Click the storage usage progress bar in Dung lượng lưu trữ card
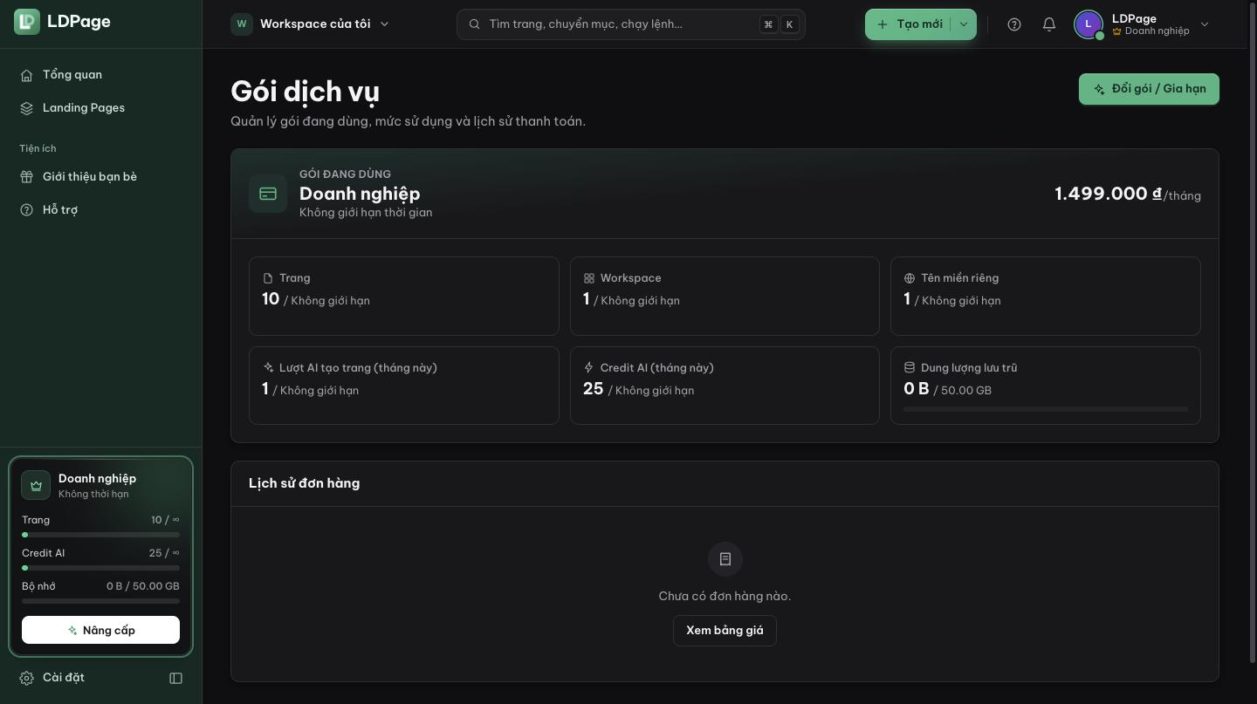Viewport: 1257px width, 704px height. point(1046,408)
